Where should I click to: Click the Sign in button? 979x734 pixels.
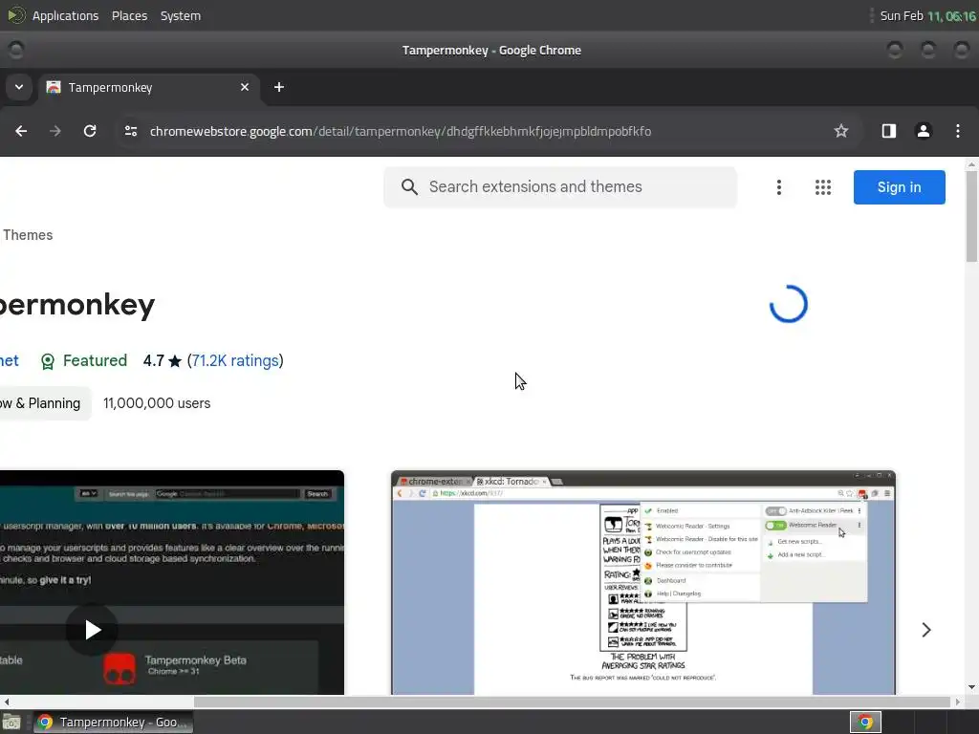coord(899,187)
